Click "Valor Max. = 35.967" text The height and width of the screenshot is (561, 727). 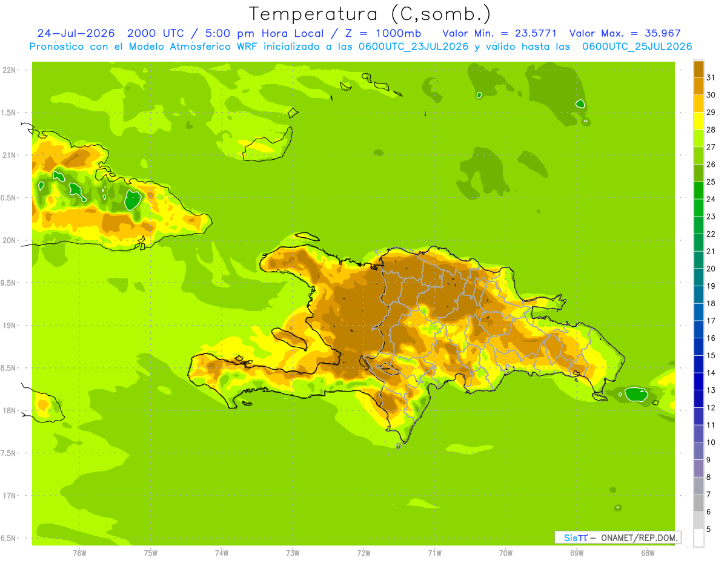(625, 33)
